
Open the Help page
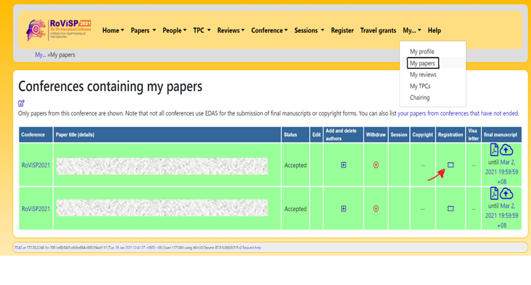tap(434, 30)
